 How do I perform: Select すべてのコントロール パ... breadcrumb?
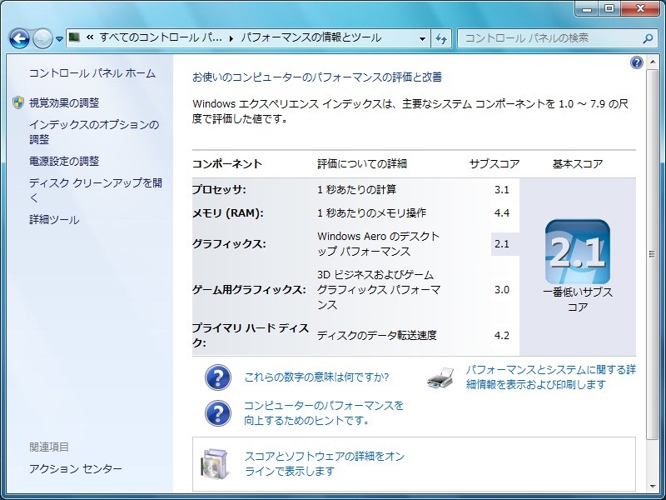click(161, 37)
